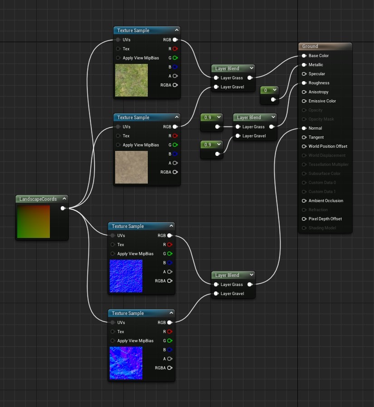374x407 pixels.
Task: Click the Base Color input pin on Ground node
Action: [x=303, y=55]
